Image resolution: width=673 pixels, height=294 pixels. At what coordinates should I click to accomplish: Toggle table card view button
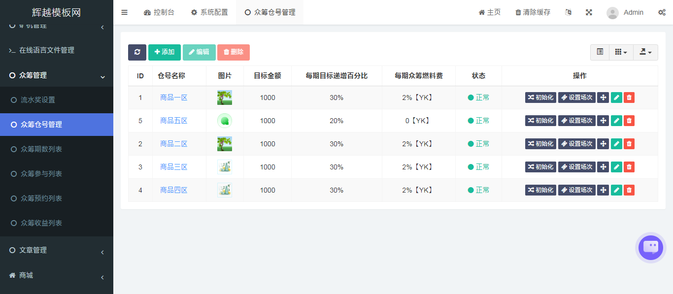click(x=600, y=52)
